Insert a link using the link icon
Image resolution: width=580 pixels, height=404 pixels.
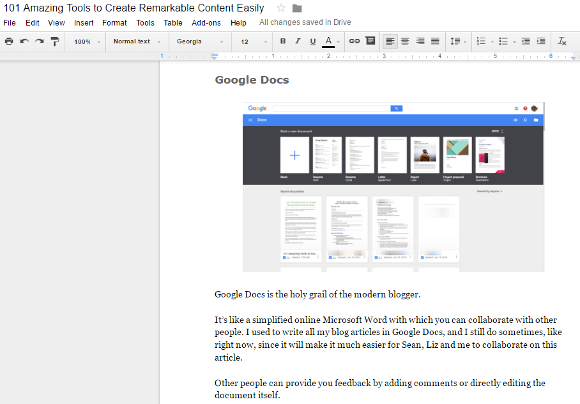click(355, 41)
